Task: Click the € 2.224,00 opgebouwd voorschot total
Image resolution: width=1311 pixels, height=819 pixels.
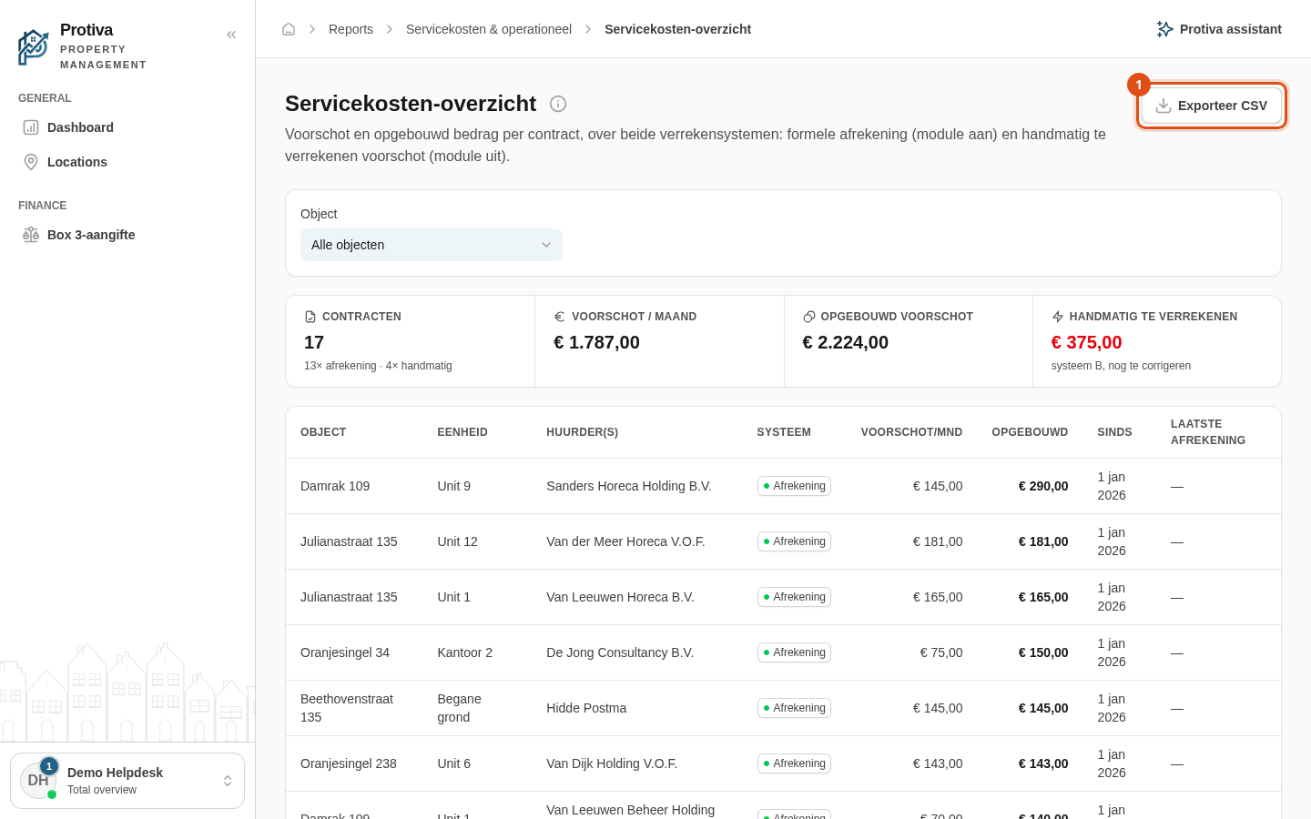Action: (x=845, y=342)
